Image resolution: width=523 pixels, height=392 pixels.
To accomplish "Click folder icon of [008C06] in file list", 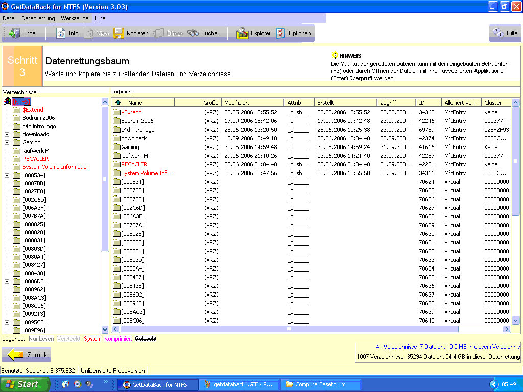I will coord(116,321).
